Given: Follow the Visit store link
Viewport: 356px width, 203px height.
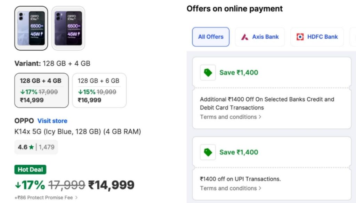Looking at the screenshot, I should click(52, 121).
